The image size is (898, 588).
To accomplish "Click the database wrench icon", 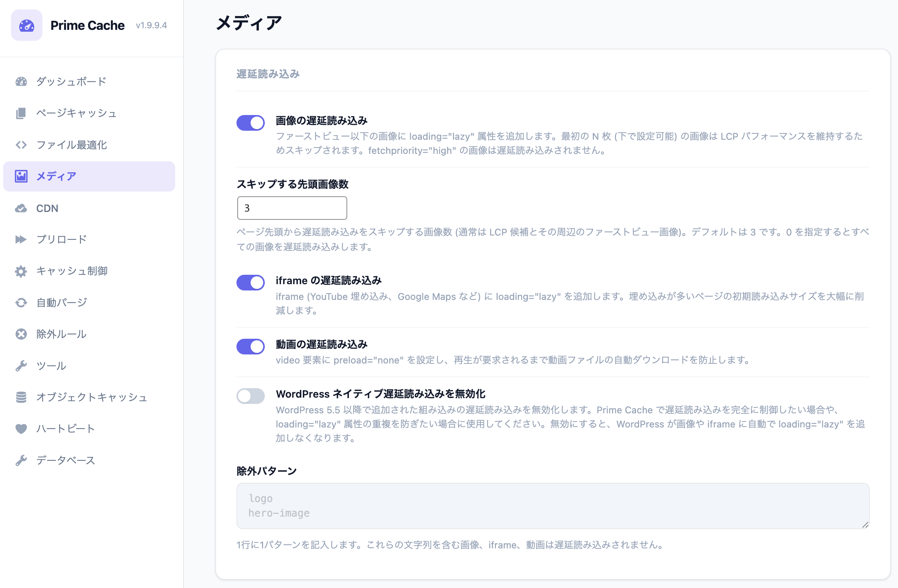I will [21, 460].
